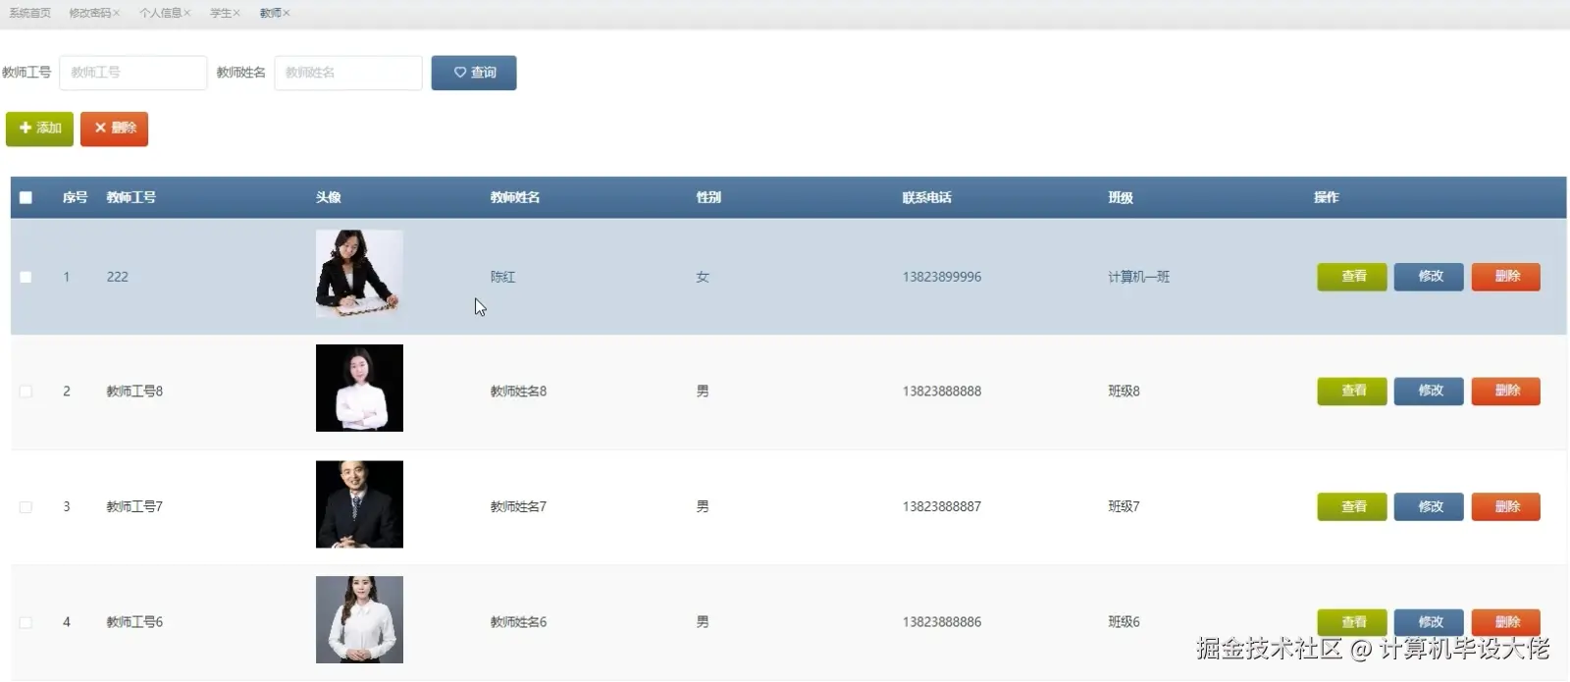The height and width of the screenshot is (682, 1570).
Task: Edit 教师姓名8 using 修改
Action: tap(1429, 392)
